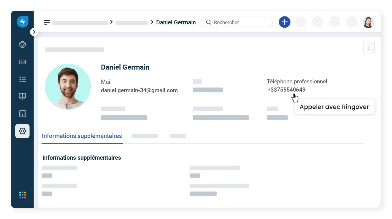Open the colorful app switcher grid icon
The width and height of the screenshot is (392, 219).
(x=22, y=195)
